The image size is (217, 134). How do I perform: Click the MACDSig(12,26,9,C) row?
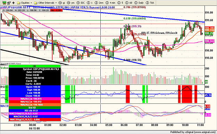click(35, 119)
